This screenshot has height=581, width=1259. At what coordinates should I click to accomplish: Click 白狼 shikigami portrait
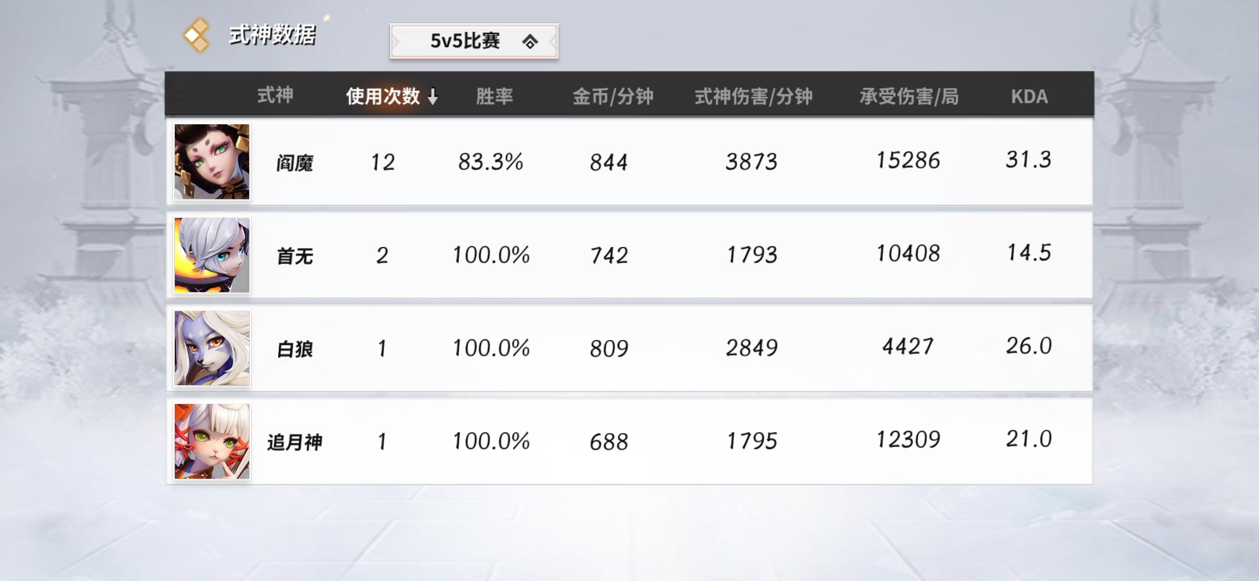coord(211,348)
